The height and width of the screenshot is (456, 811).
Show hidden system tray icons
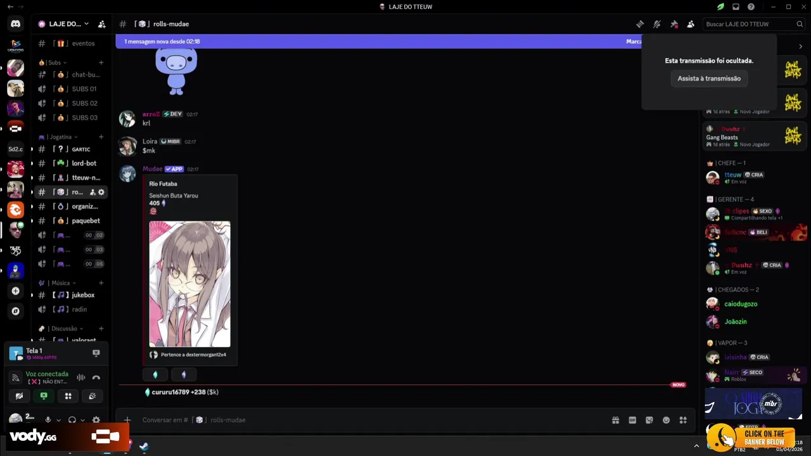tap(696, 446)
